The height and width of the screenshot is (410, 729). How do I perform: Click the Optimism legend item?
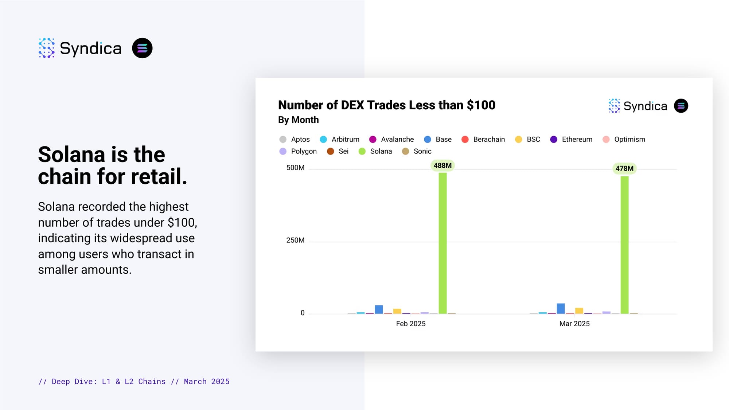[624, 139]
